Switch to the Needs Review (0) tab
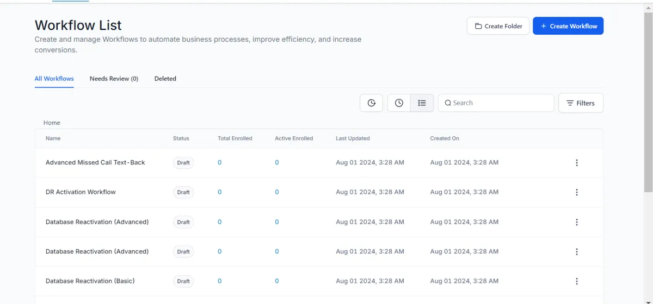Viewport: 653px width, 304px height. coord(114,79)
